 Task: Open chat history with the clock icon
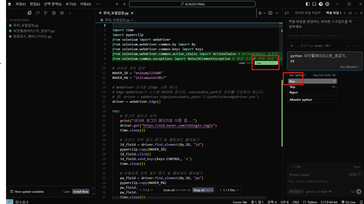(x=350, y=13)
